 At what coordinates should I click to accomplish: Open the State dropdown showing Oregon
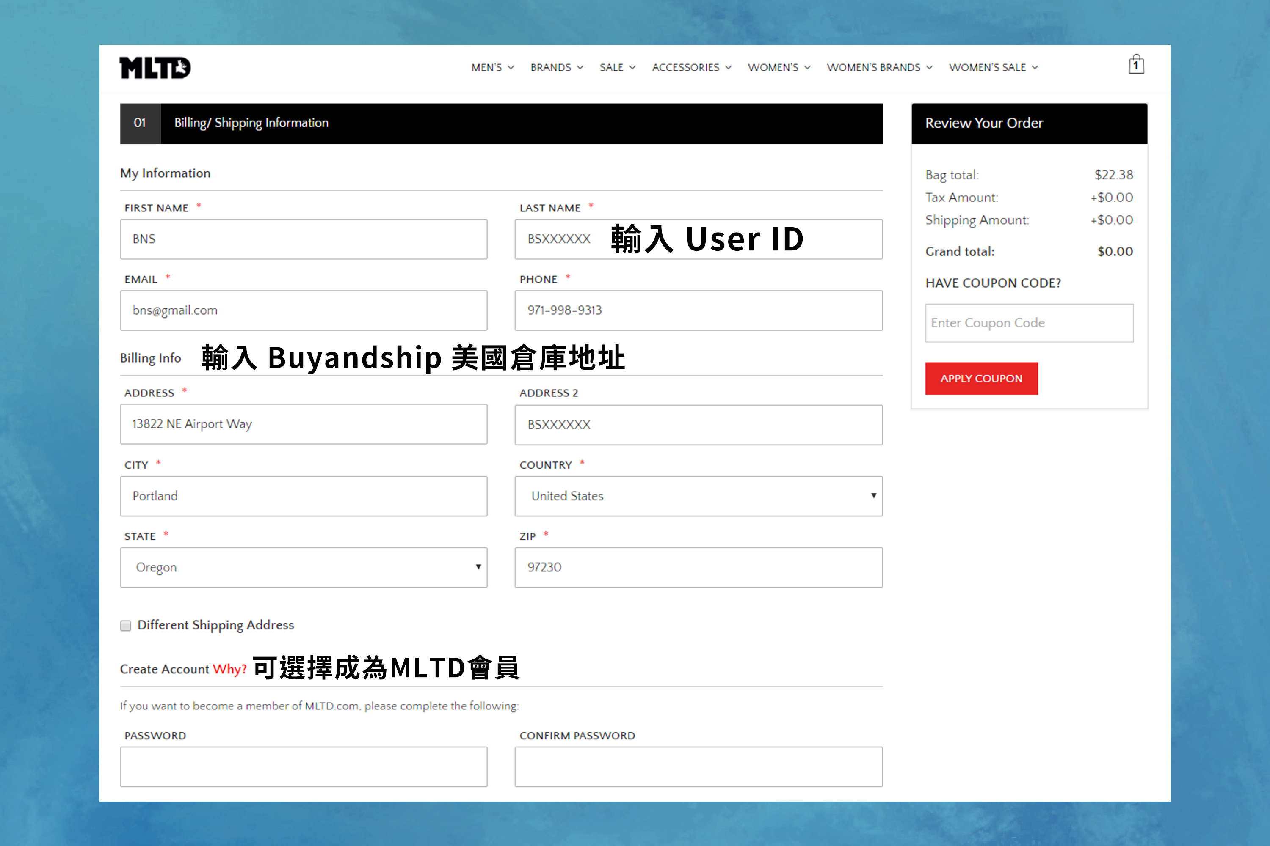[304, 567]
